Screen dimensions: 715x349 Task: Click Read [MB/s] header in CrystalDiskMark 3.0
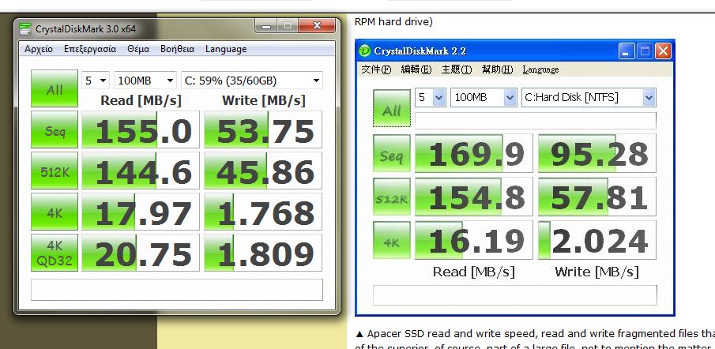[x=141, y=100]
